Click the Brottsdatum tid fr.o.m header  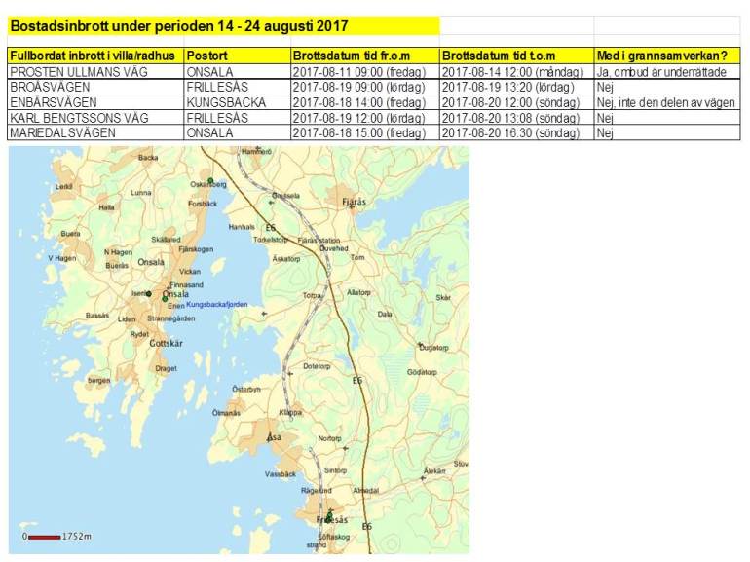[365, 56]
